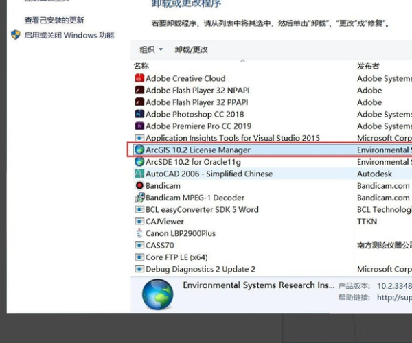
Task: Click the ArcGIS 10.2 License Manager globe icon
Action: pyautogui.click(x=139, y=150)
